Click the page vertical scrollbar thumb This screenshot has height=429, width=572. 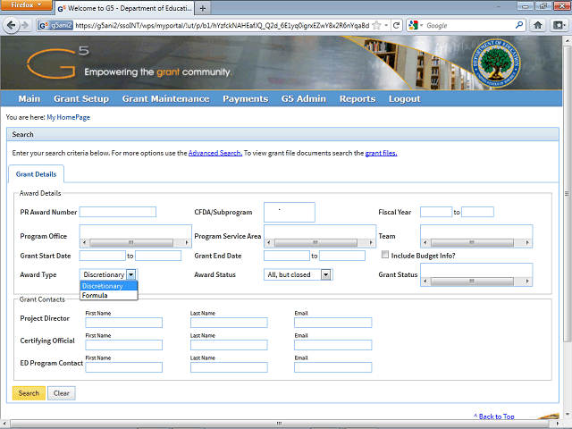click(x=567, y=193)
